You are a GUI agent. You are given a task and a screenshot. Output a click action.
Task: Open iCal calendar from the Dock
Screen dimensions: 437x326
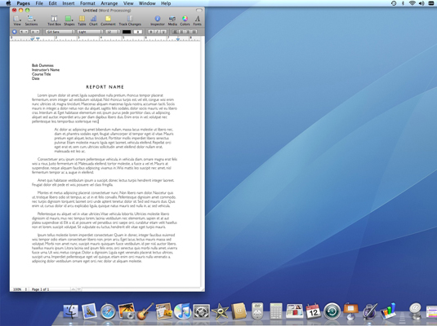pos(314,311)
